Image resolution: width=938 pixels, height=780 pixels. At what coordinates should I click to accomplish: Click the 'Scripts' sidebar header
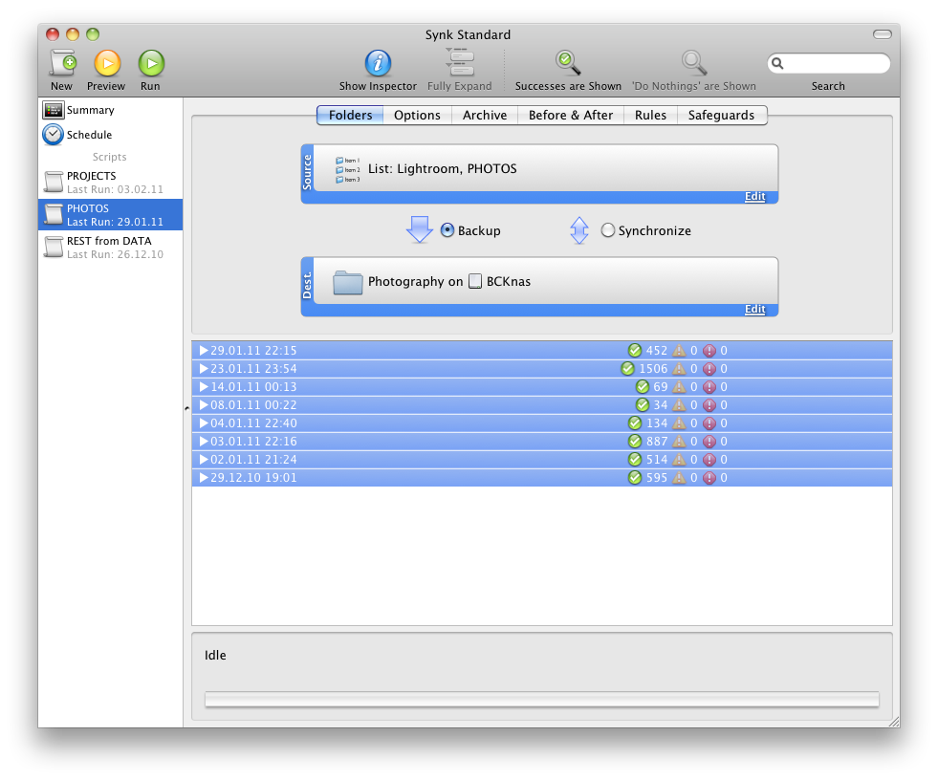[x=109, y=157]
